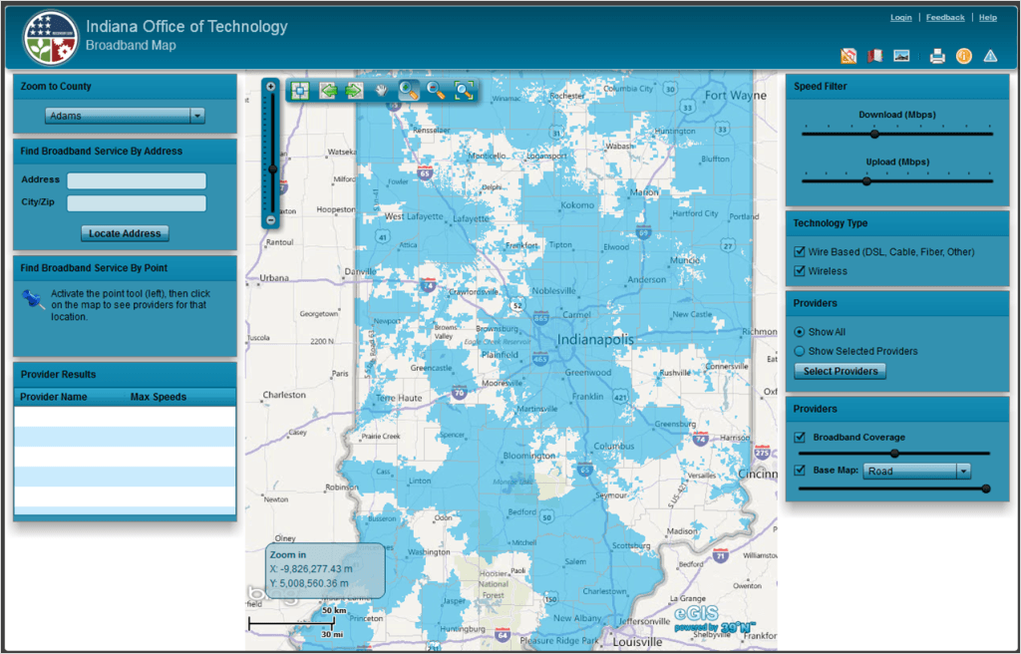The height and width of the screenshot is (654, 1021).
Task: Click the blue warning triangle icon
Action: tap(990, 56)
